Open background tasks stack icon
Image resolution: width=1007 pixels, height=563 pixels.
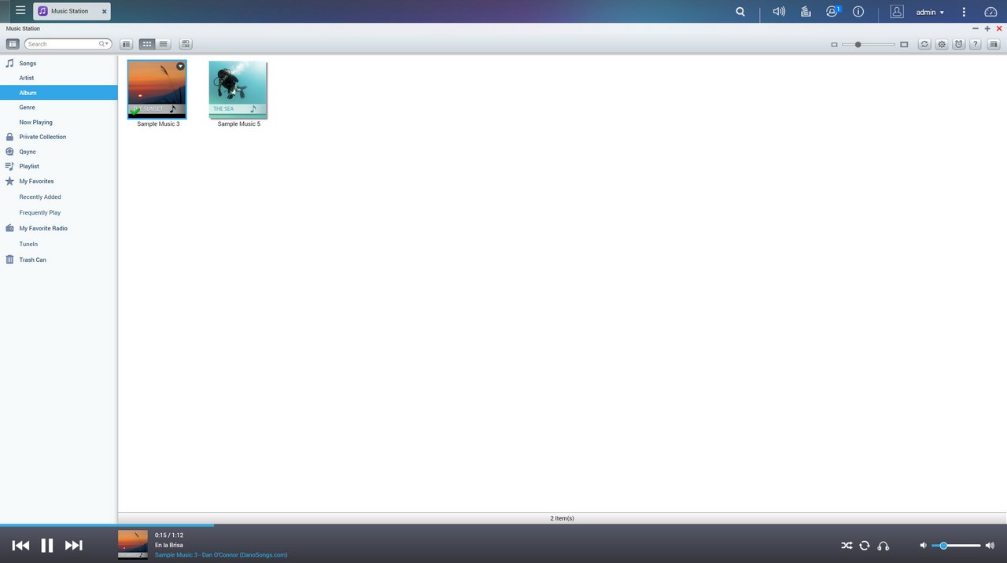pyautogui.click(x=806, y=12)
